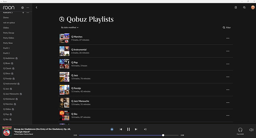Image resolution: width=256 pixels, height=138 pixels.
Task: Pause the current track
Action: point(128,129)
